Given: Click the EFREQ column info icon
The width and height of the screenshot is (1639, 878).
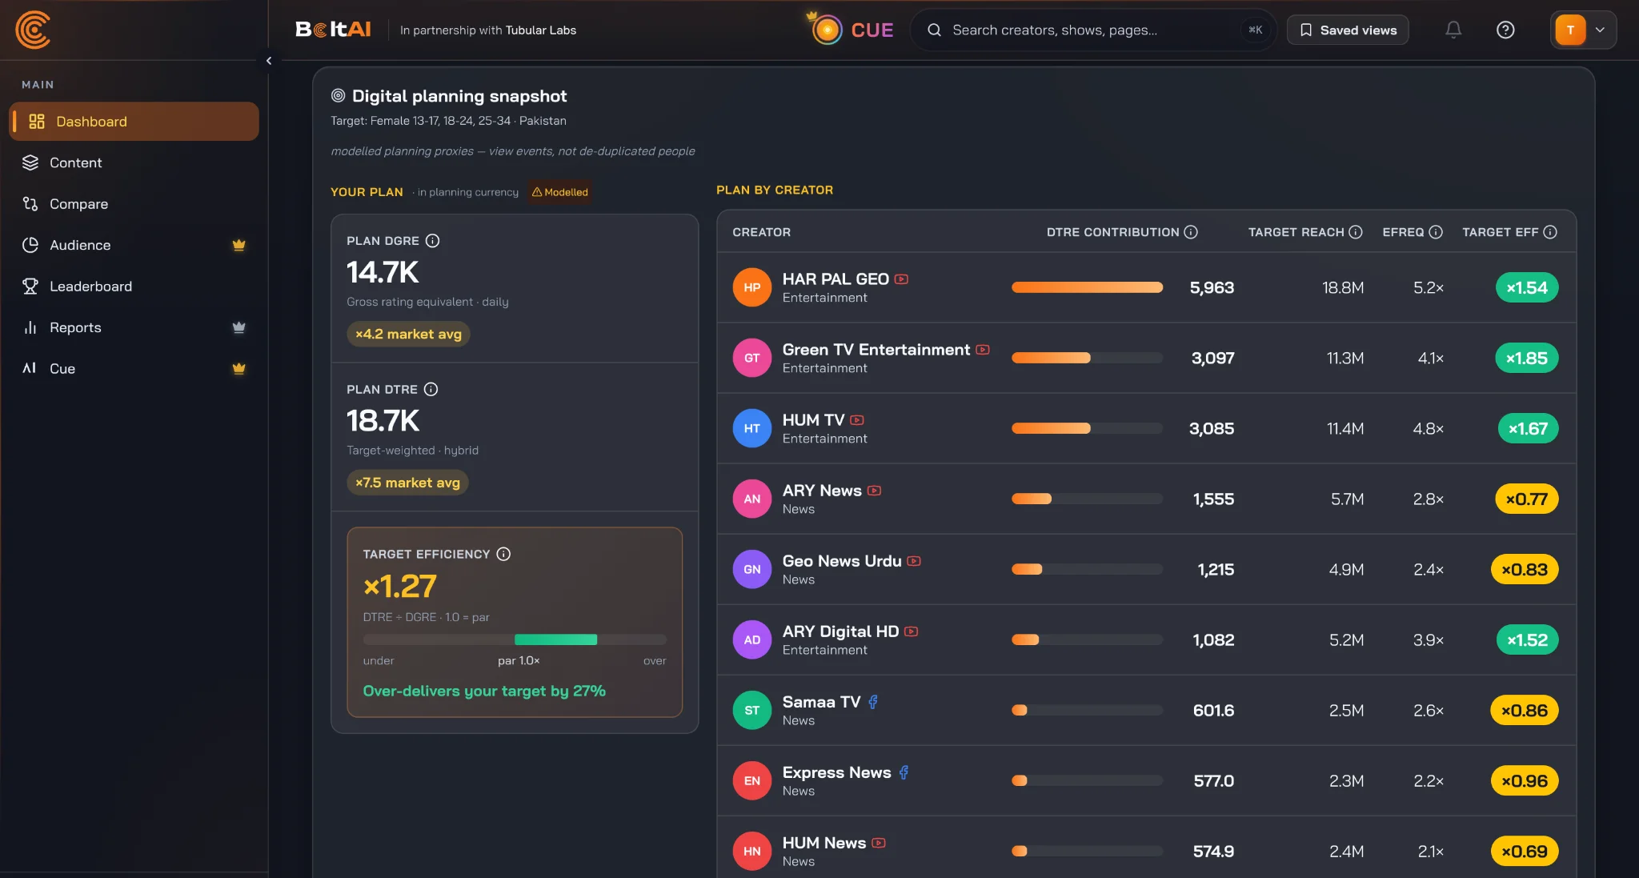Looking at the screenshot, I should tap(1436, 232).
